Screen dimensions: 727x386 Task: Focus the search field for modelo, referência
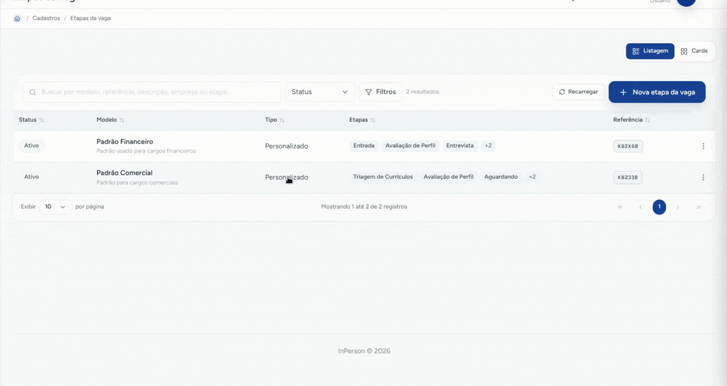point(152,92)
